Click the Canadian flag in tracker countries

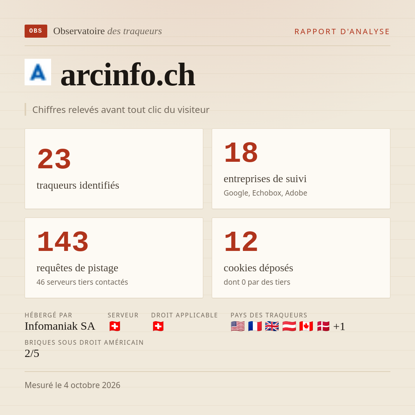(306, 326)
